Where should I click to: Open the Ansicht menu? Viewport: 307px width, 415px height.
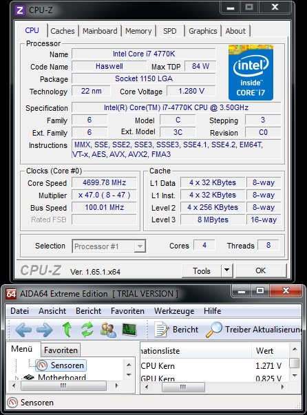(52, 310)
